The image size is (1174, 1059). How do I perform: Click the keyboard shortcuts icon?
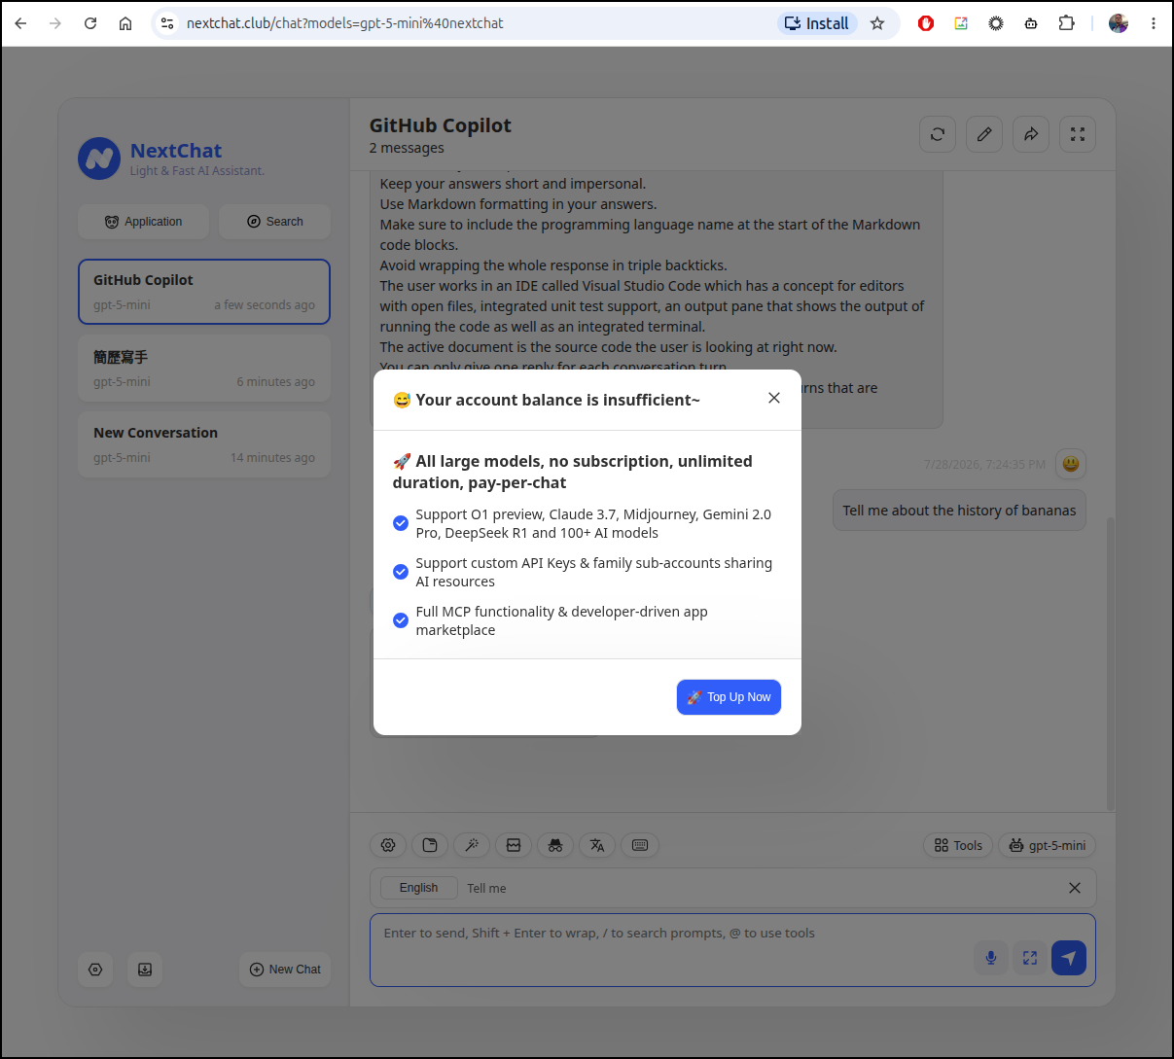[x=640, y=845]
